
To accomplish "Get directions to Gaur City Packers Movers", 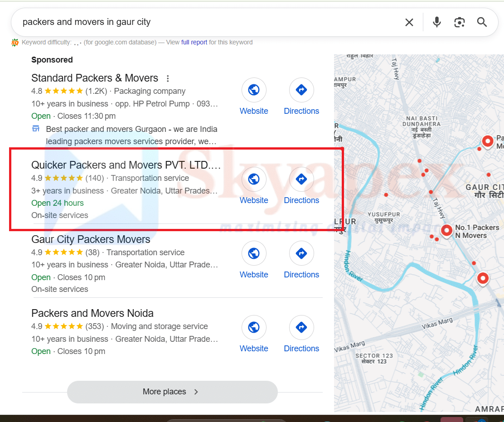I will 301,253.
